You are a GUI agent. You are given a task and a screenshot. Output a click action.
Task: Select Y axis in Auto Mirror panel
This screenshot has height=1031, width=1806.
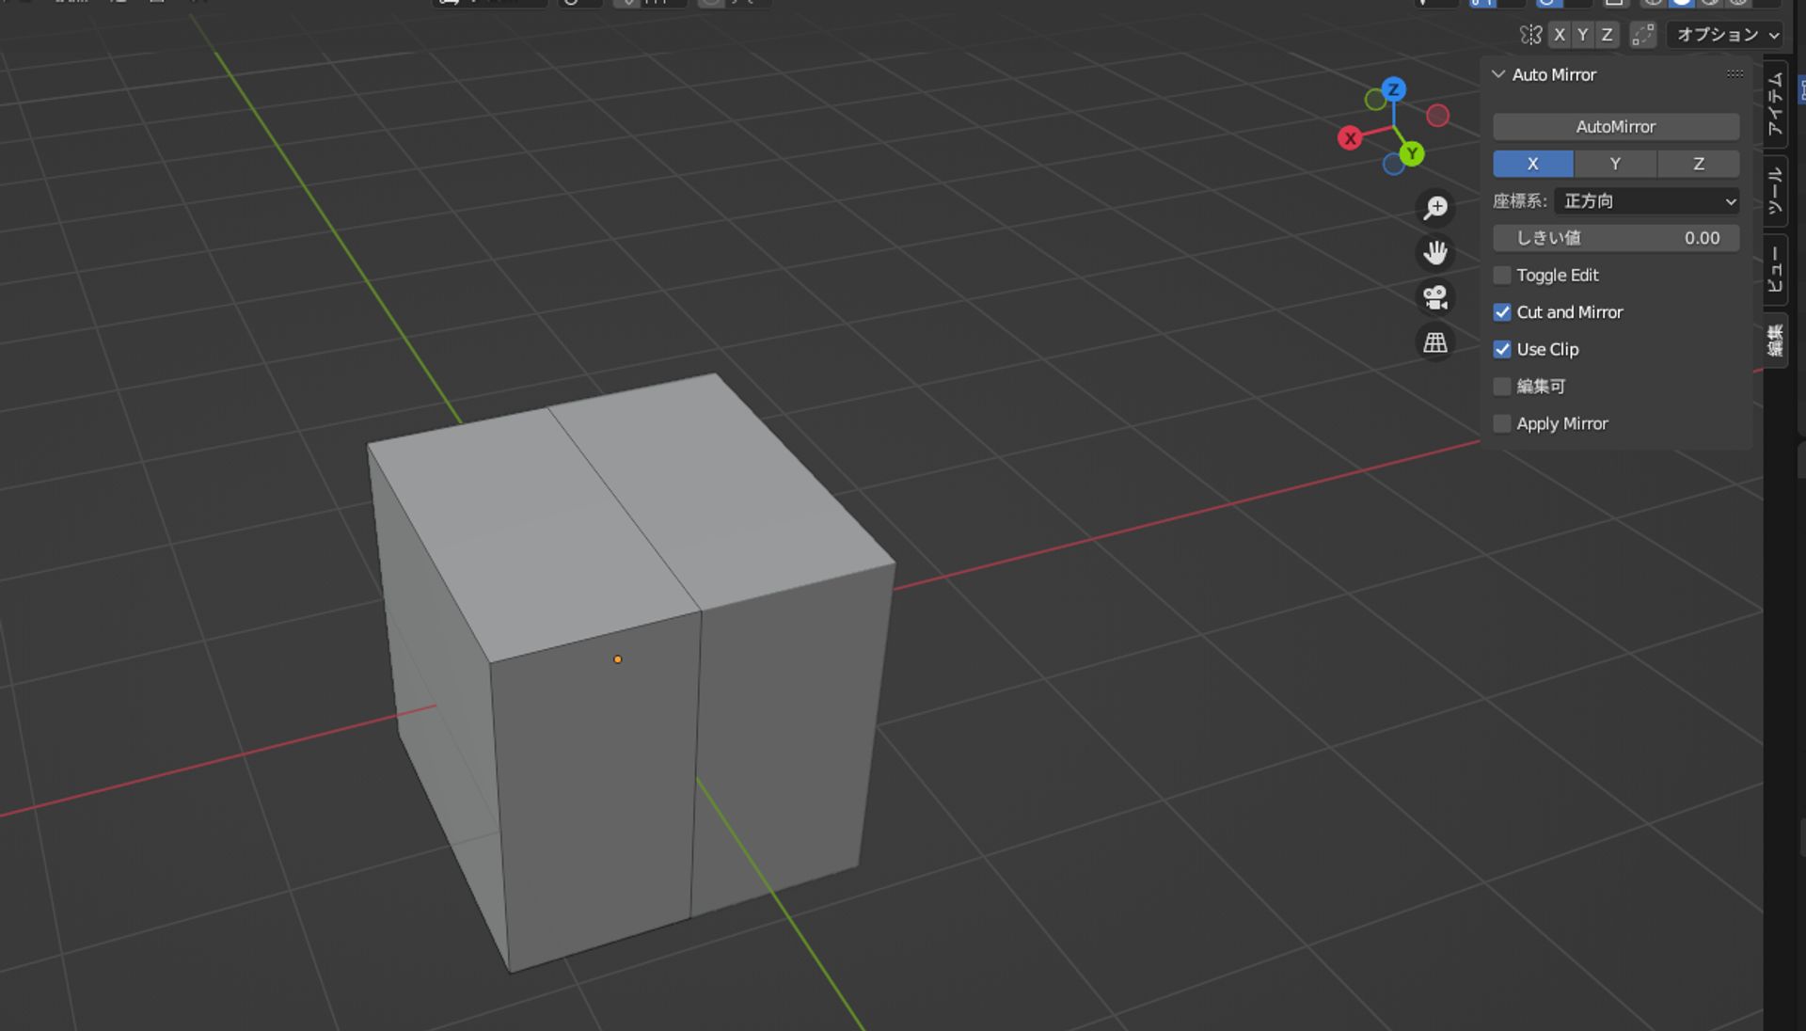(1615, 164)
